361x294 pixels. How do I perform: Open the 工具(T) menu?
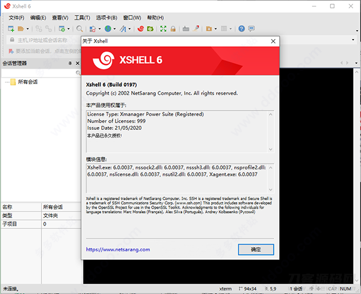coord(82,17)
